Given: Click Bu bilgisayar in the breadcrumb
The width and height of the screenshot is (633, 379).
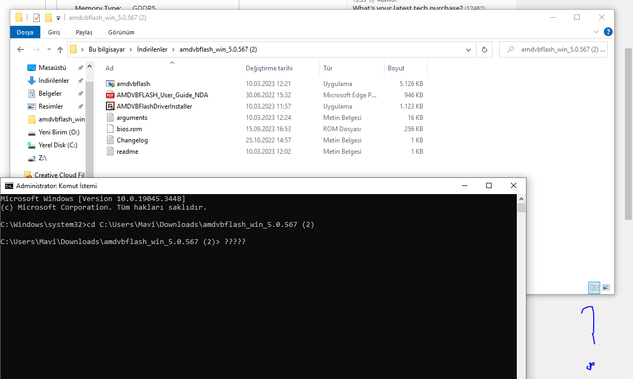Looking at the screenshot, I should [x=106, y=49].
